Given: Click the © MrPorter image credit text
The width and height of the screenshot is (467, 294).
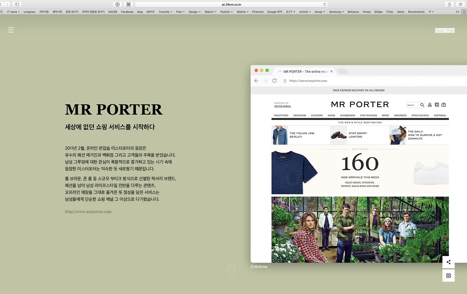Looking at the screenshot, I should tap(259, 267).
